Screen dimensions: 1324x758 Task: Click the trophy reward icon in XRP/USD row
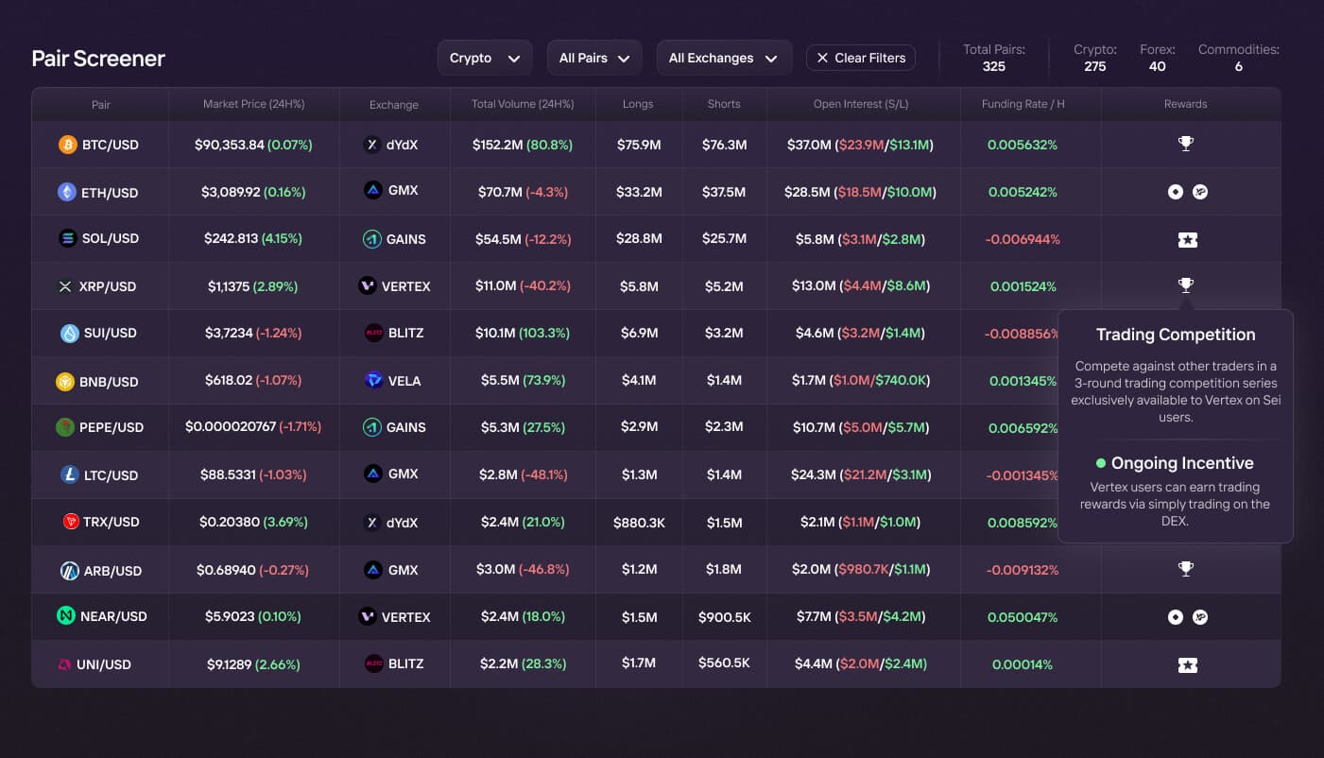click(x=1186, y=285)
